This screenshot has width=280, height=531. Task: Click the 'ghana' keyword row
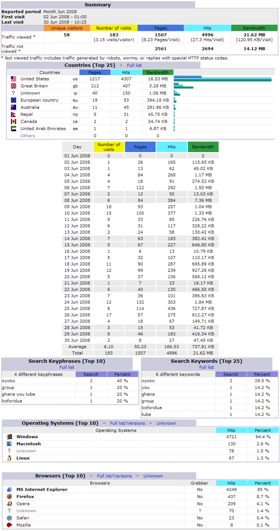pos(210,394)
